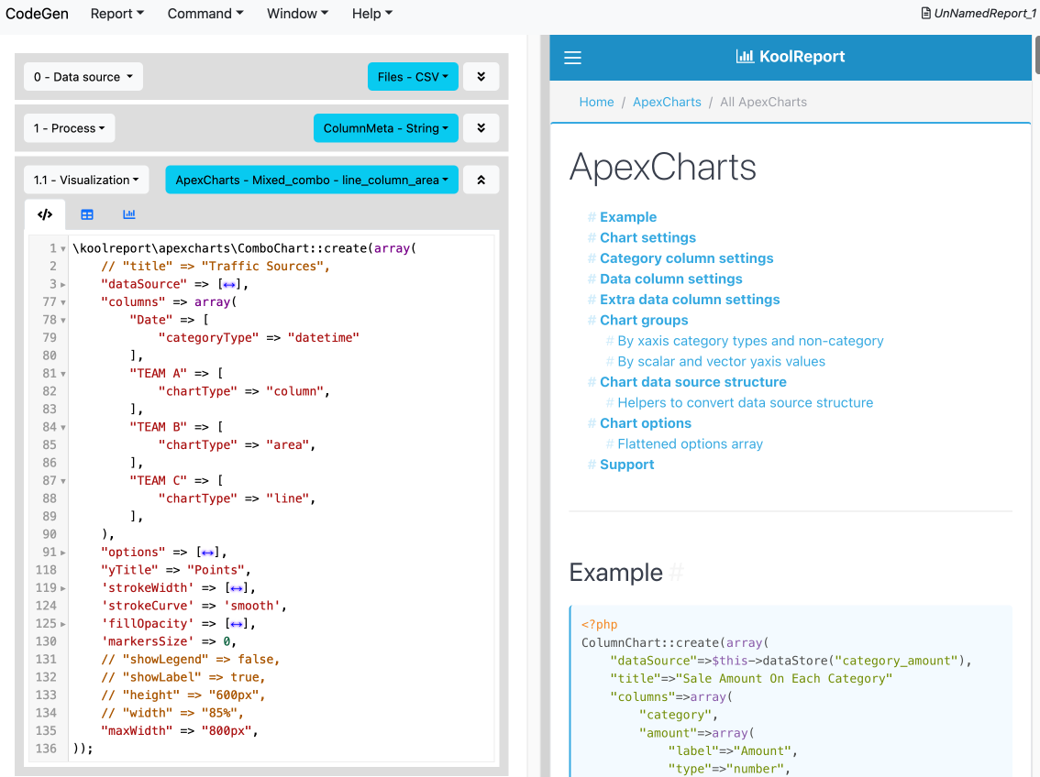Viewport: 1040px width, 777px height.
Task: Open the 0 - Data source dropdown
Action: pyautogui.click(x=83, y=77)
